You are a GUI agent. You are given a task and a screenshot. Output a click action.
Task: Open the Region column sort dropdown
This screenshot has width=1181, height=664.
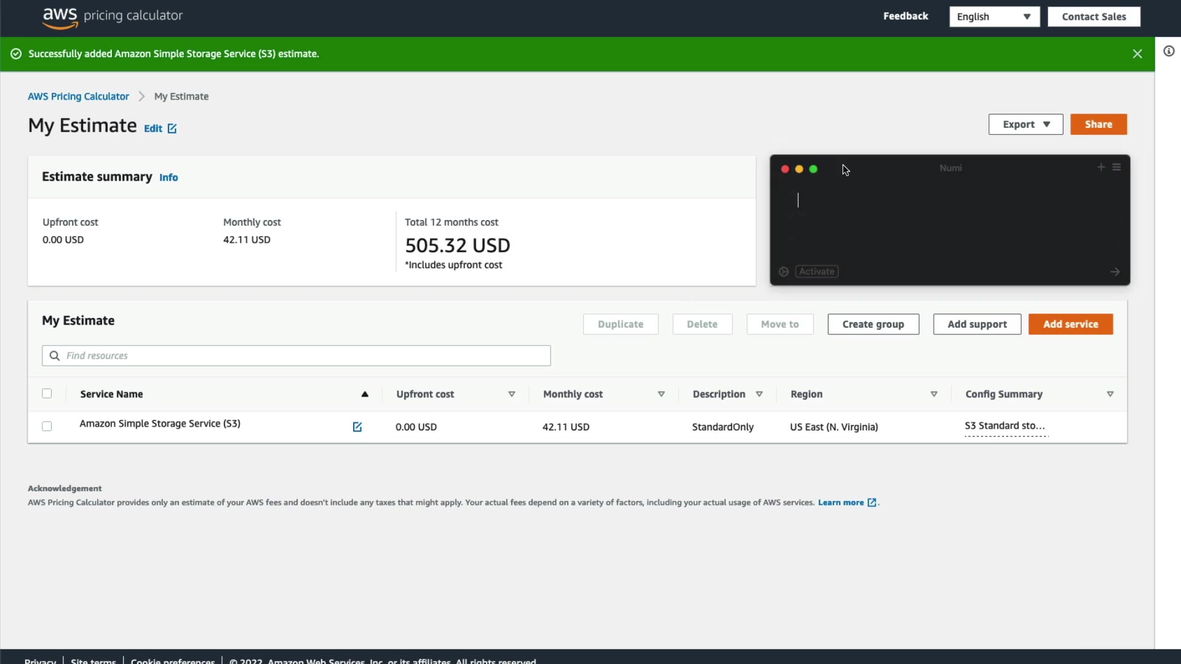[x=934, y=394]
